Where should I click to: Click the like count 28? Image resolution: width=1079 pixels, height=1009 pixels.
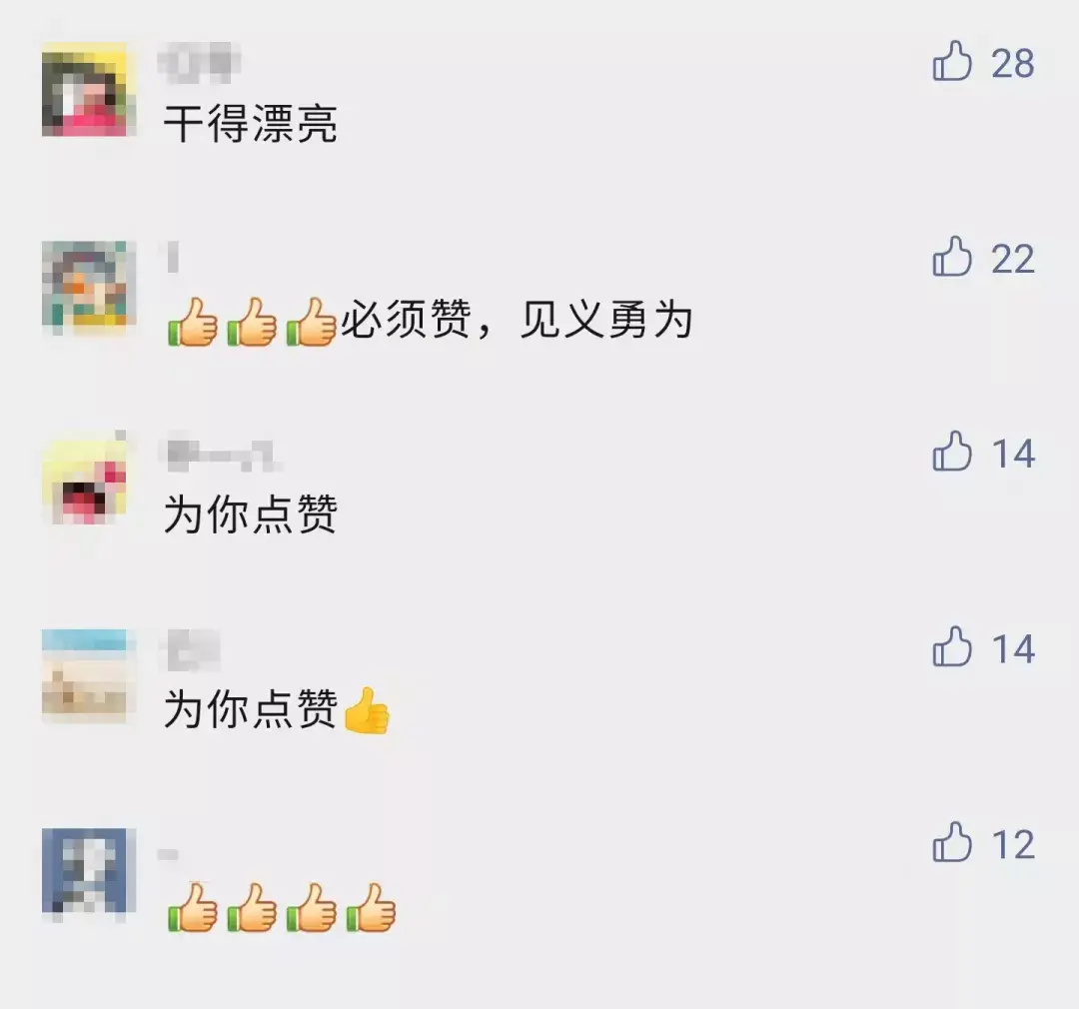(1013, 63)
